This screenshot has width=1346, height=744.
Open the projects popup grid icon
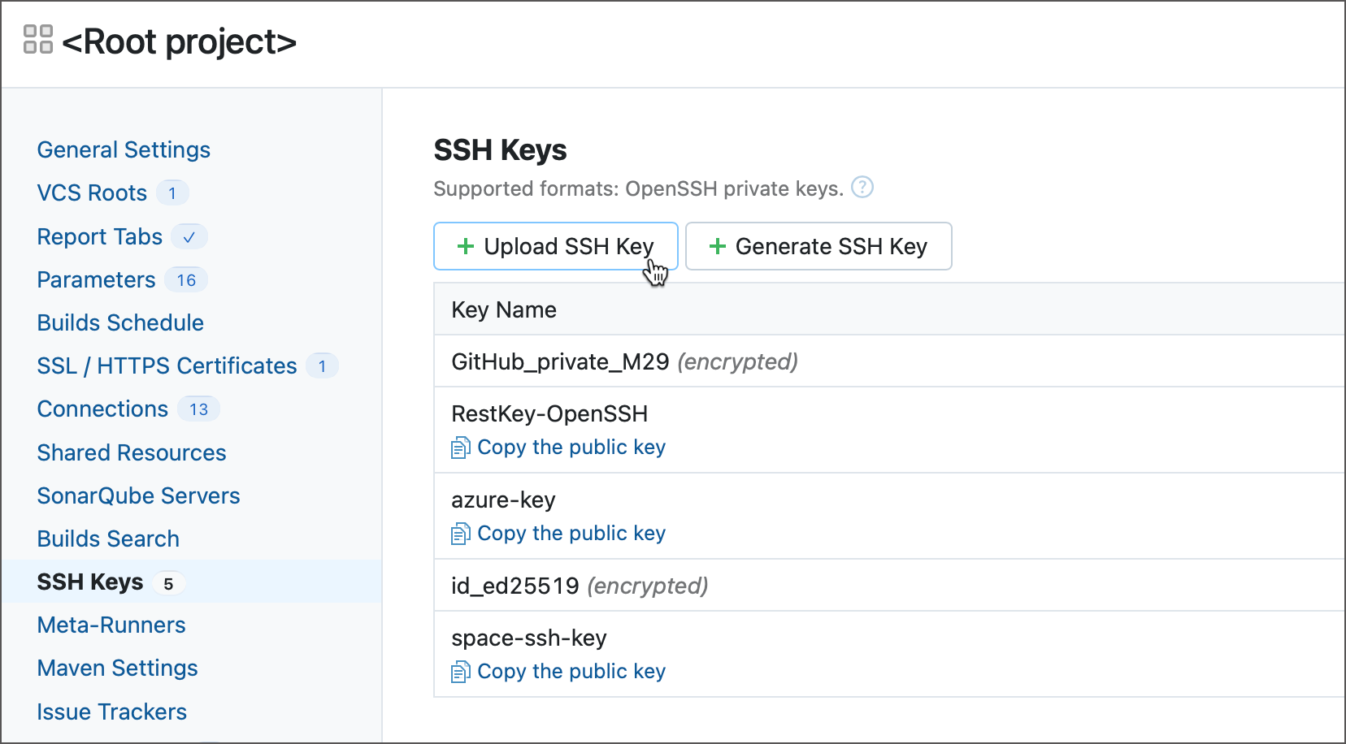pos(37,39)
